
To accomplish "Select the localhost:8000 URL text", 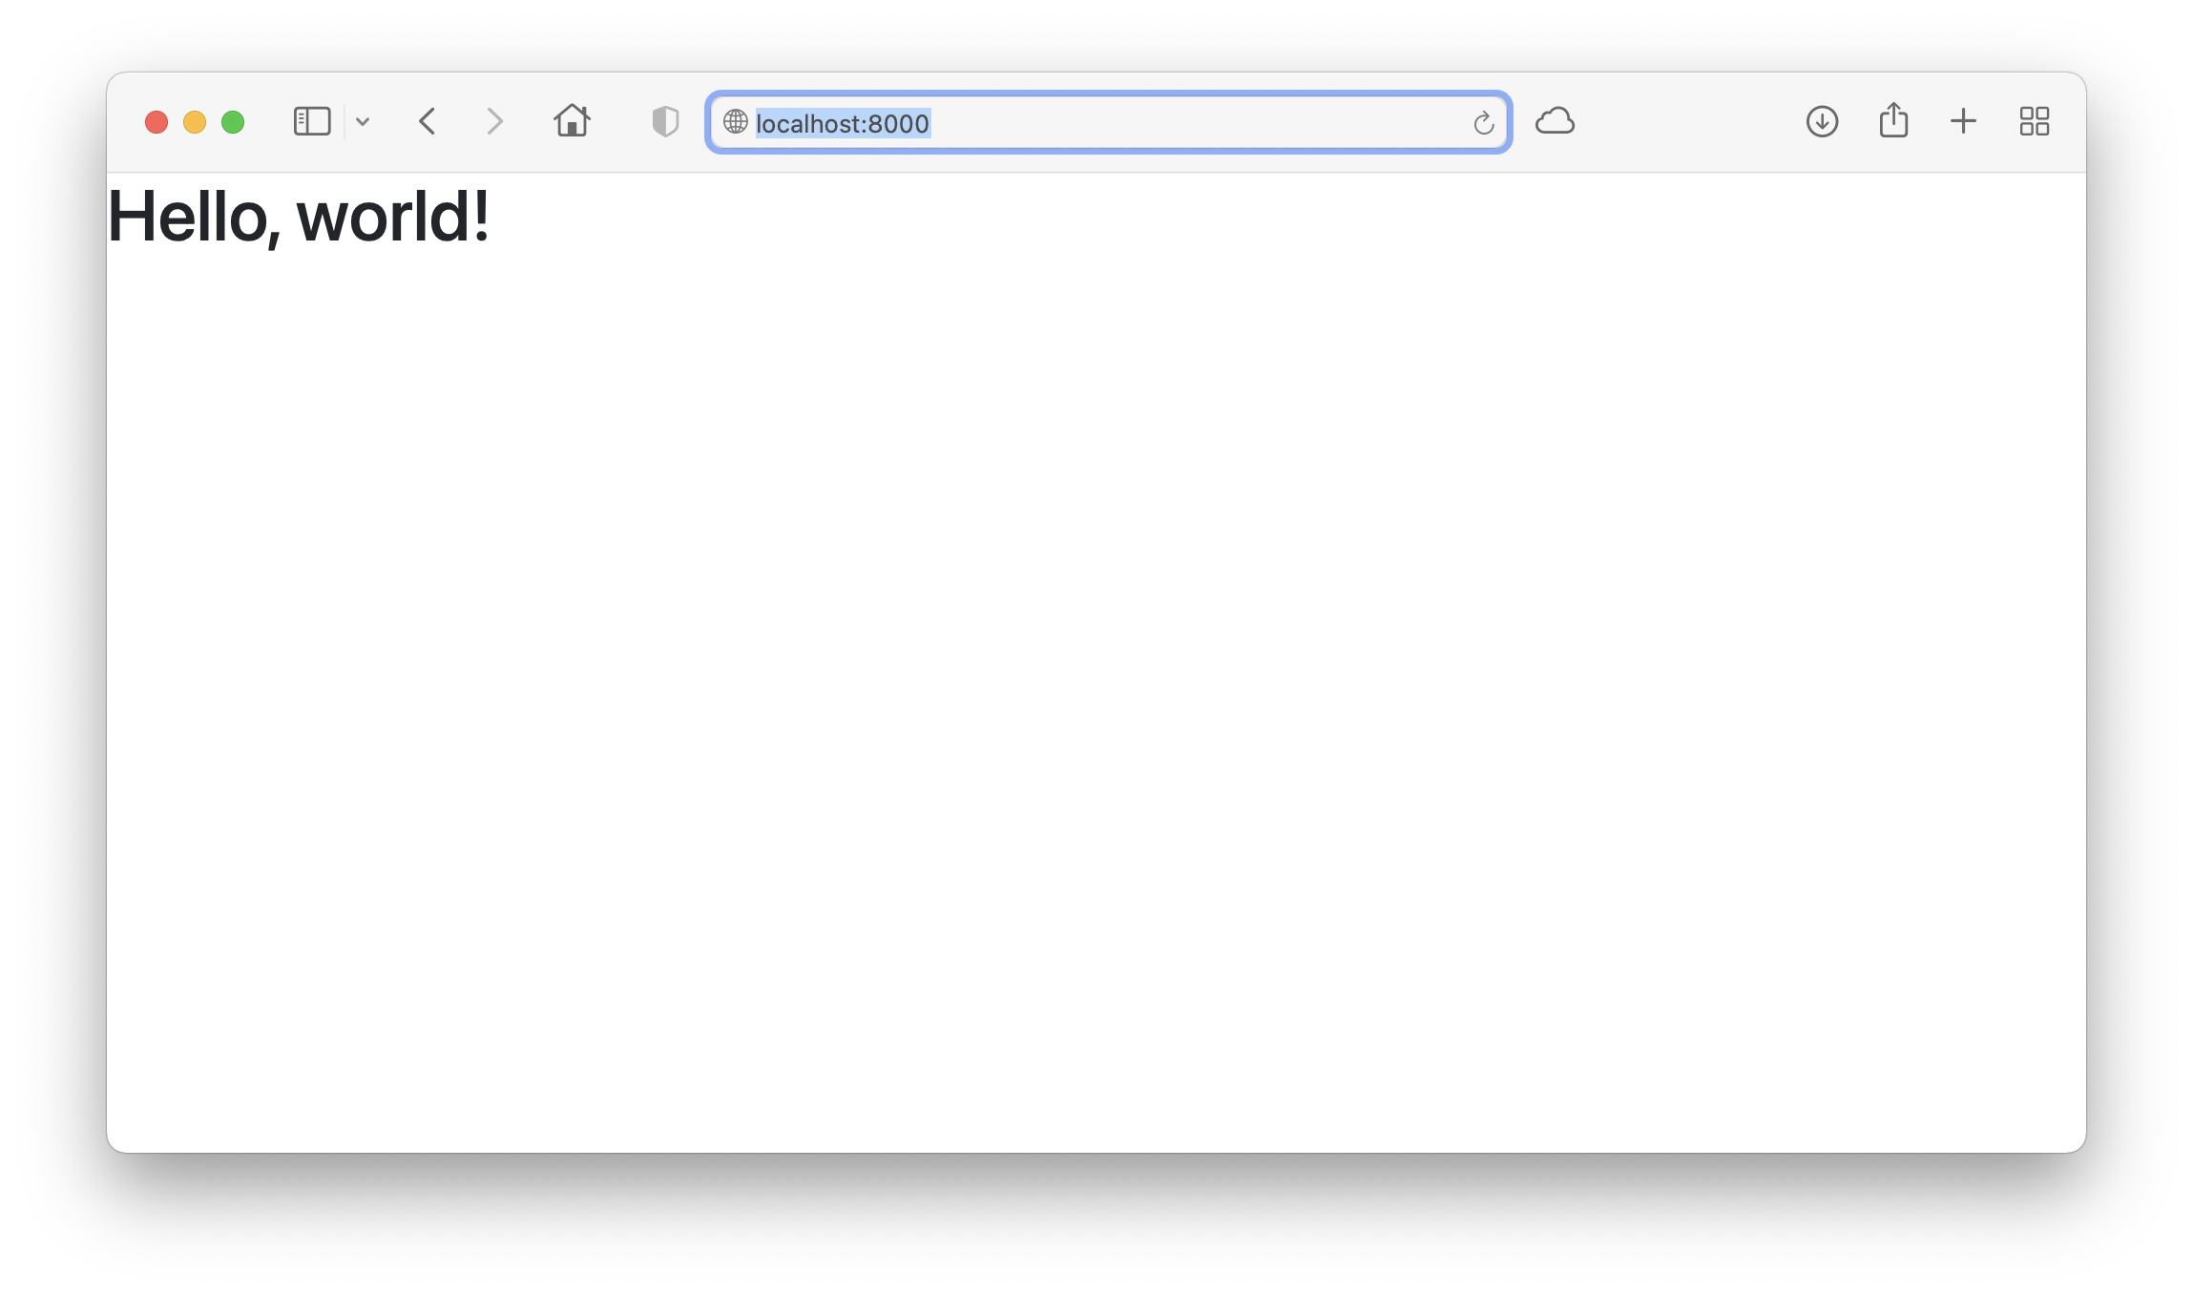I will pyautogui.click(x=842, y=123).
